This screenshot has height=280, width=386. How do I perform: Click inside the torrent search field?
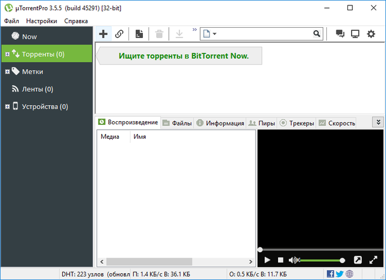(x=262, y=34)
